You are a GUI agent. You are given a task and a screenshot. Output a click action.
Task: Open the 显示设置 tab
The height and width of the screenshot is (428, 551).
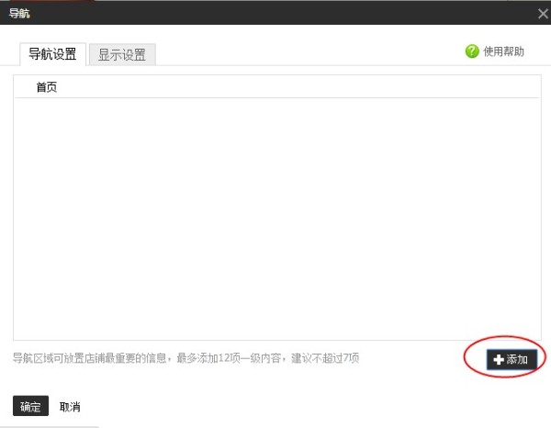122,54
